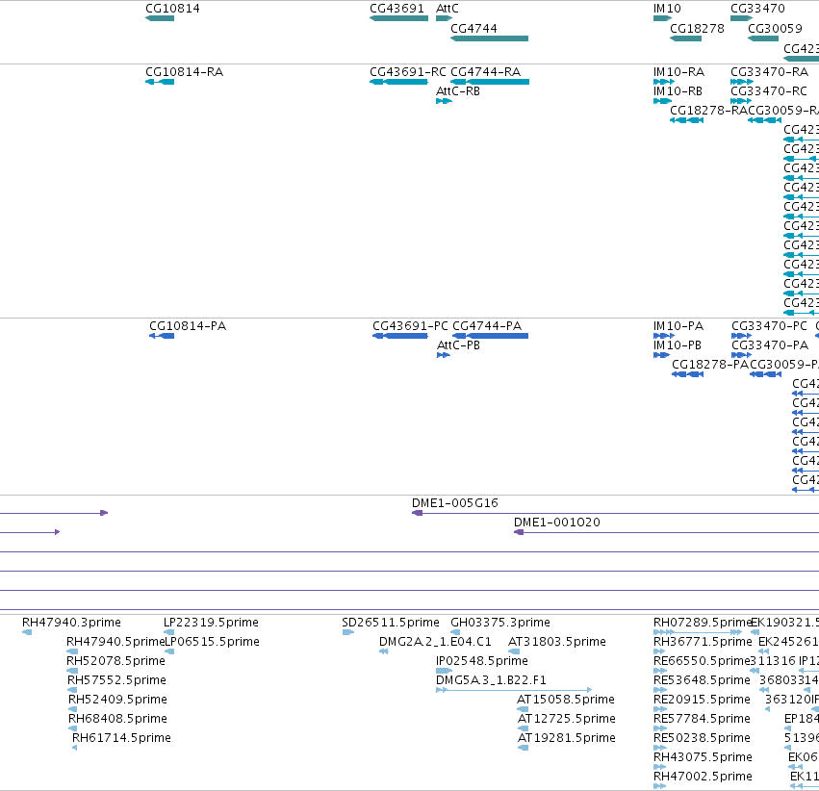
Task: Select the IM10 gene feature
Action: click(x=662, y=18)
